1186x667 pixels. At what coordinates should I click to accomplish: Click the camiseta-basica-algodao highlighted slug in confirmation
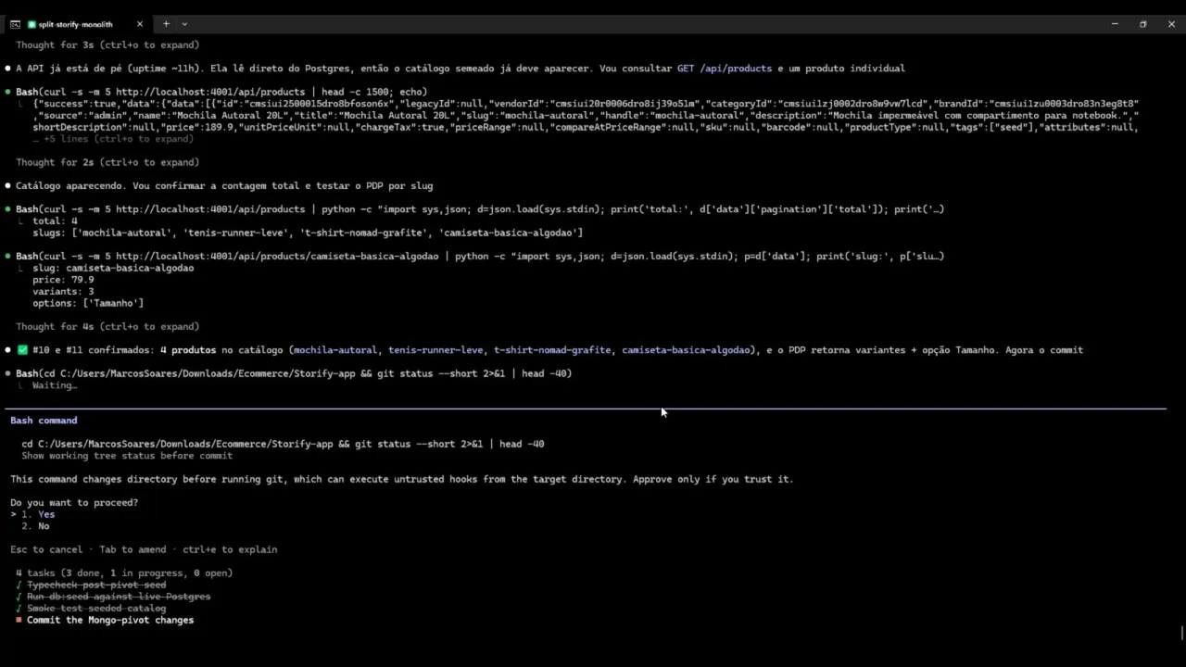(687, 350)
